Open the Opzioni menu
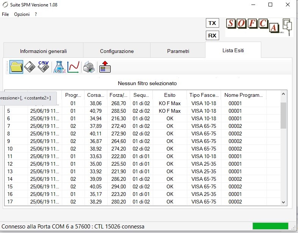Image resolution: width=298 pixels, height=233 pixels. click(22, 14)
